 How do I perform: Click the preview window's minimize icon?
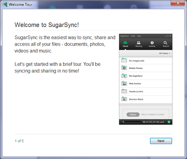point(165,36)
